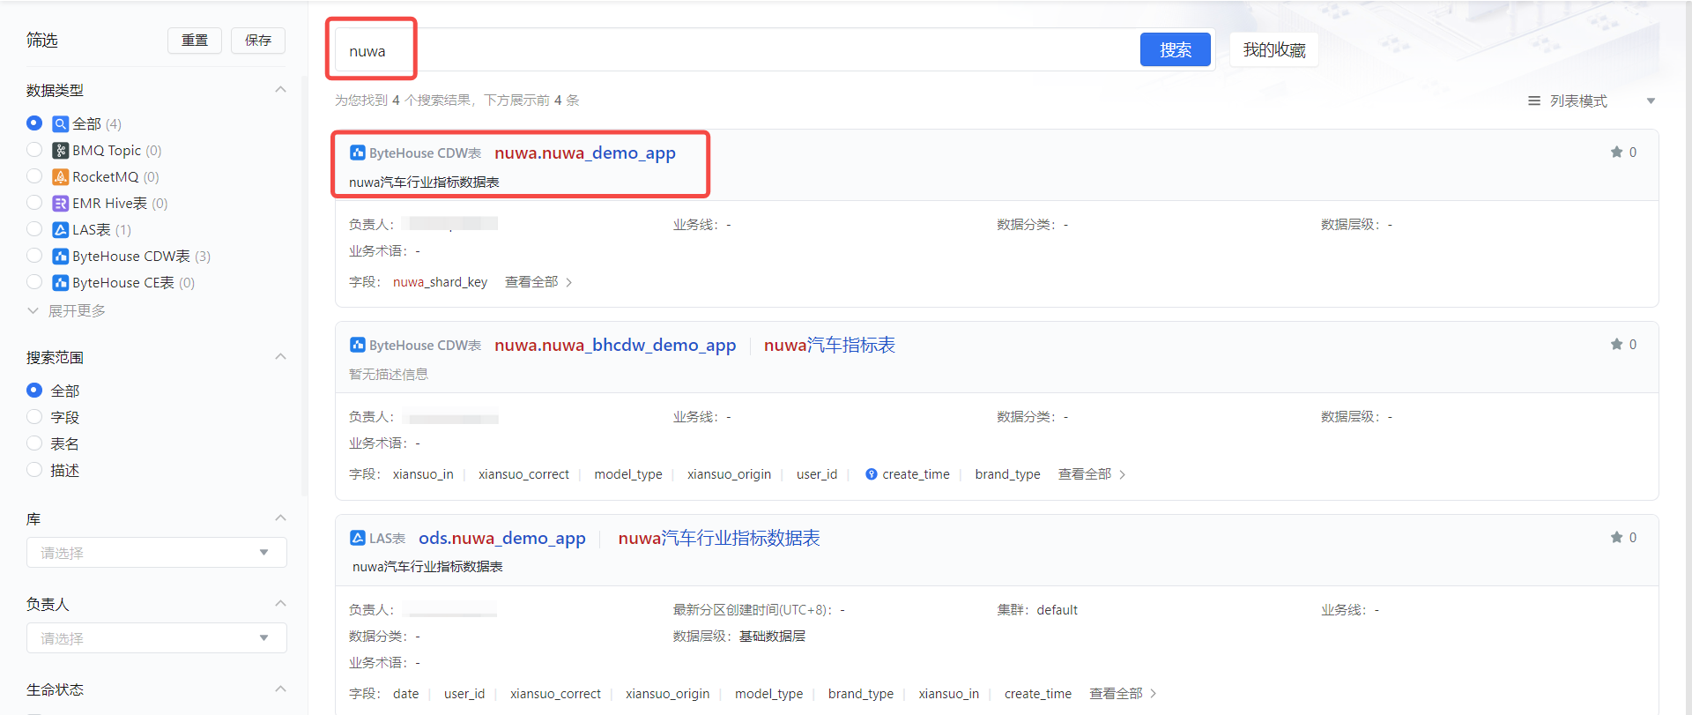This screenshot has width=1692, height=715.
Task: Open the nuwa.nuwa_demo_app table link
Action: point(585,153)
